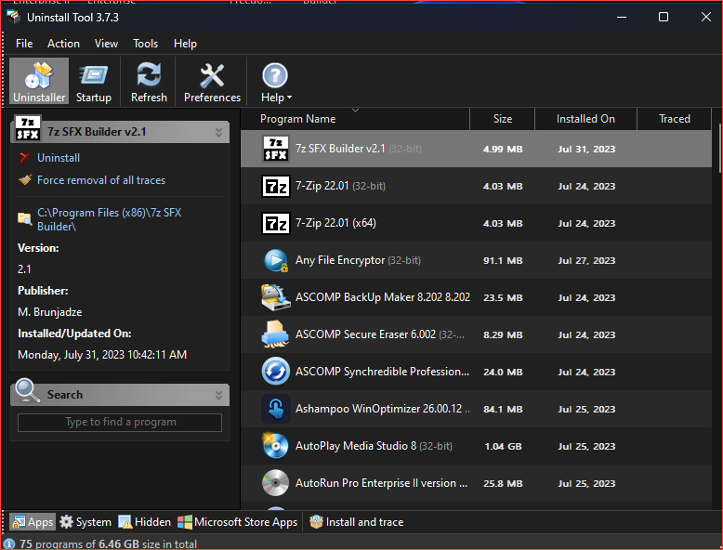Click the program search input field
The width and height of the screenshot is (723, 550).
(x=120, y=423)
